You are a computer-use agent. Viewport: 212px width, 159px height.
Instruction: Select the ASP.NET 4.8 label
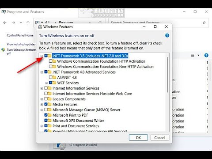pyautogui.click(x=67, y=77)
